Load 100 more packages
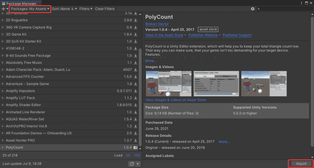314x168 pixels. pyautogui.click(x=137, y=155)
